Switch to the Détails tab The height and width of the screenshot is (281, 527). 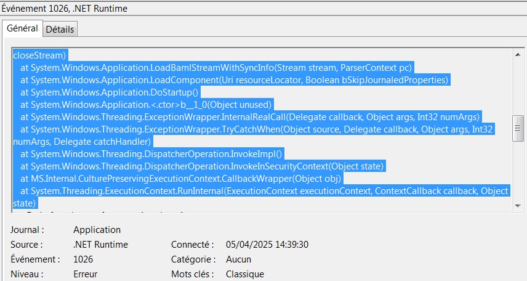60,30
